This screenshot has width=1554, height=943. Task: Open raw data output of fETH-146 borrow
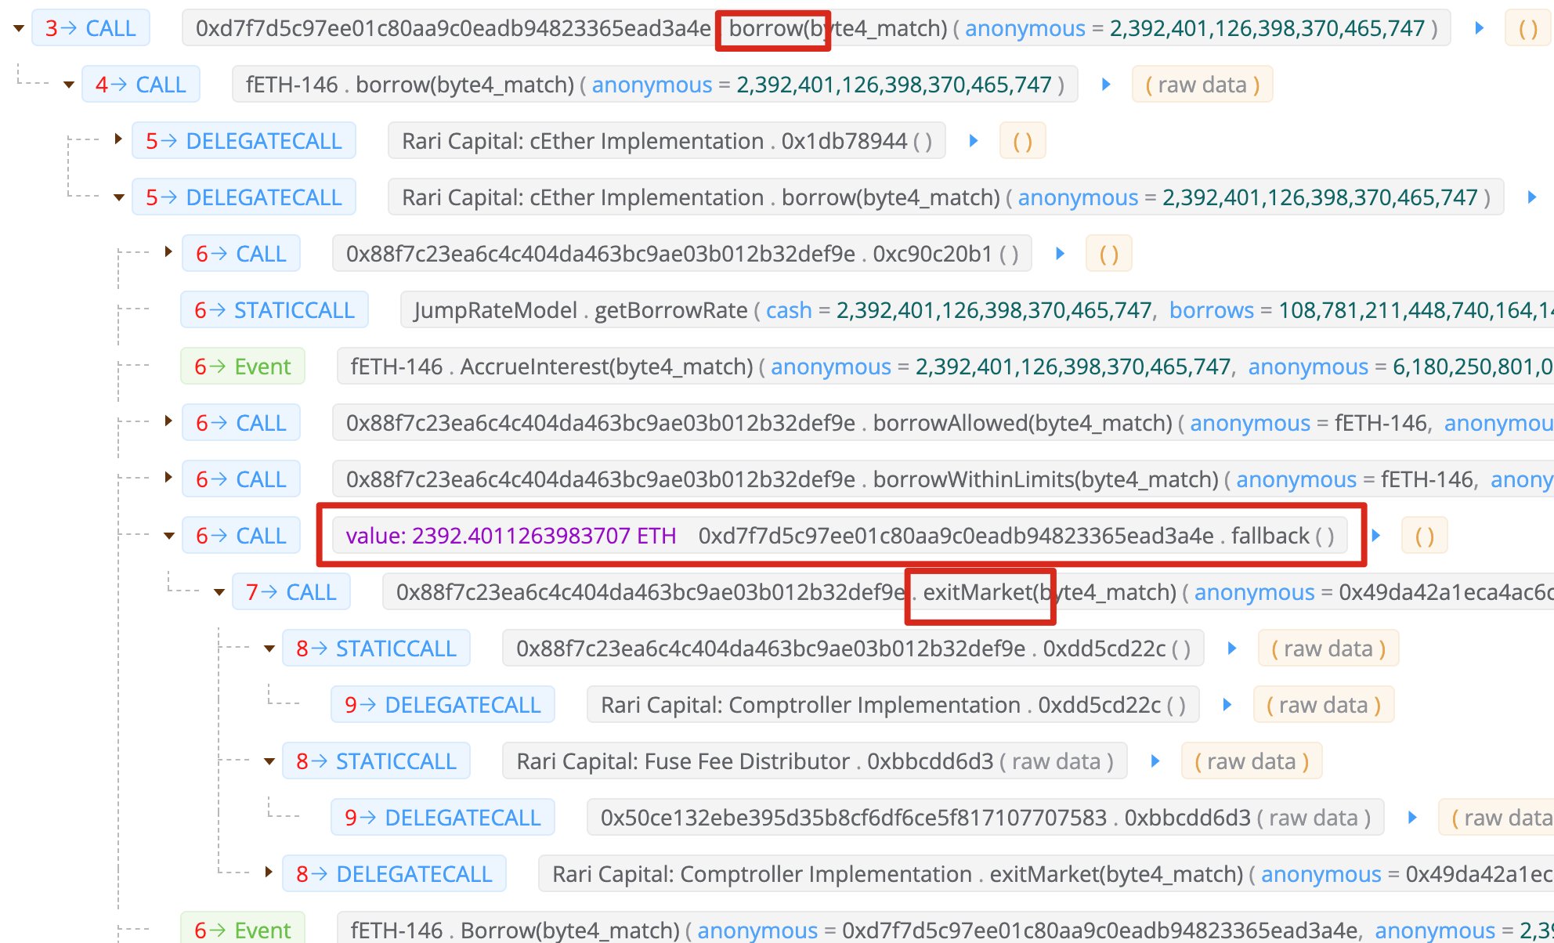coord(1202,85)
